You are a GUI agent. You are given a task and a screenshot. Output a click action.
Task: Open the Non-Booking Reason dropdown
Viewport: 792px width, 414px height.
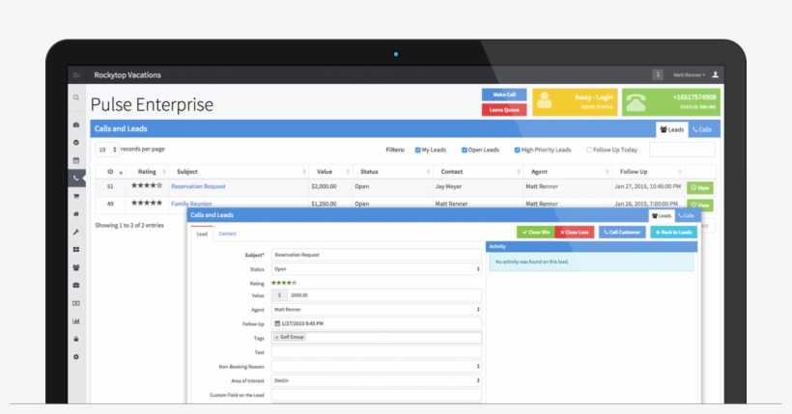(x=377, y=367)
